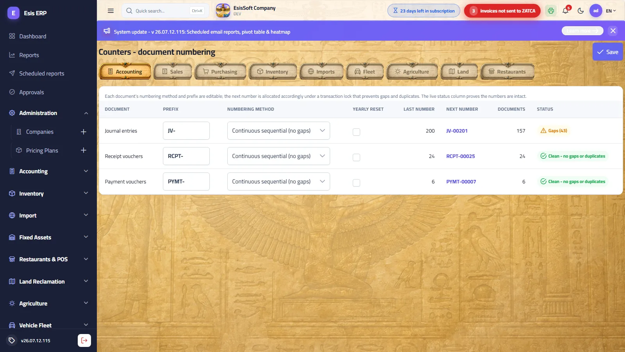Enable yearly reset for Payment vouchers

(356, 183)
